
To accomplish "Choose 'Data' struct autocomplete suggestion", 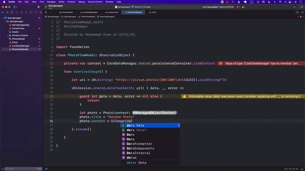I will (x=150, y=139).
